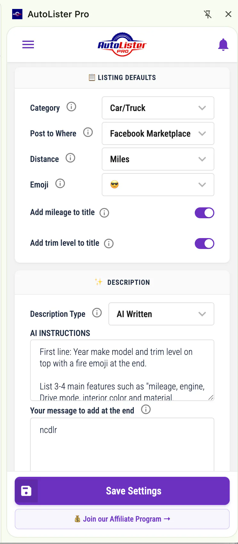The height and width of the screenshot is (544, 238).
Task: Show info for Description Type
Action: pos(97,313)
